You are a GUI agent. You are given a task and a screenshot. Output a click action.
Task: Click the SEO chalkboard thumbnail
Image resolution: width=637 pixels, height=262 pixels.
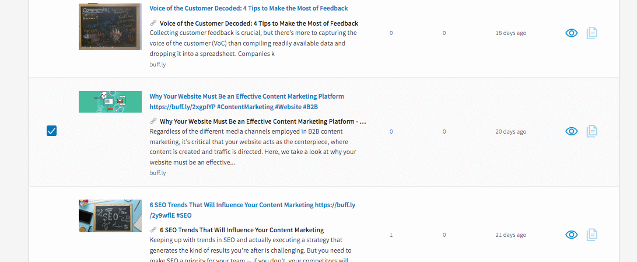coord(110,216)
